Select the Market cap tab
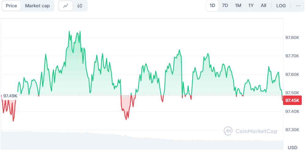Screen dimensions: 306x152 [x=37, y=6]
